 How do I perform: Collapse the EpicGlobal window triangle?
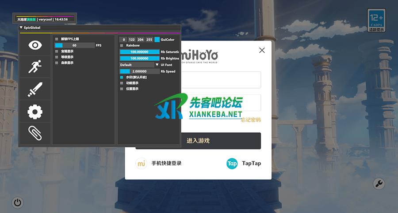point(21,27)
